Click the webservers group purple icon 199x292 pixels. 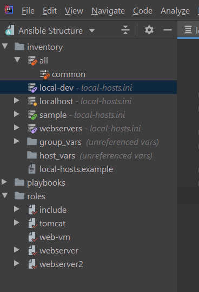32,129
